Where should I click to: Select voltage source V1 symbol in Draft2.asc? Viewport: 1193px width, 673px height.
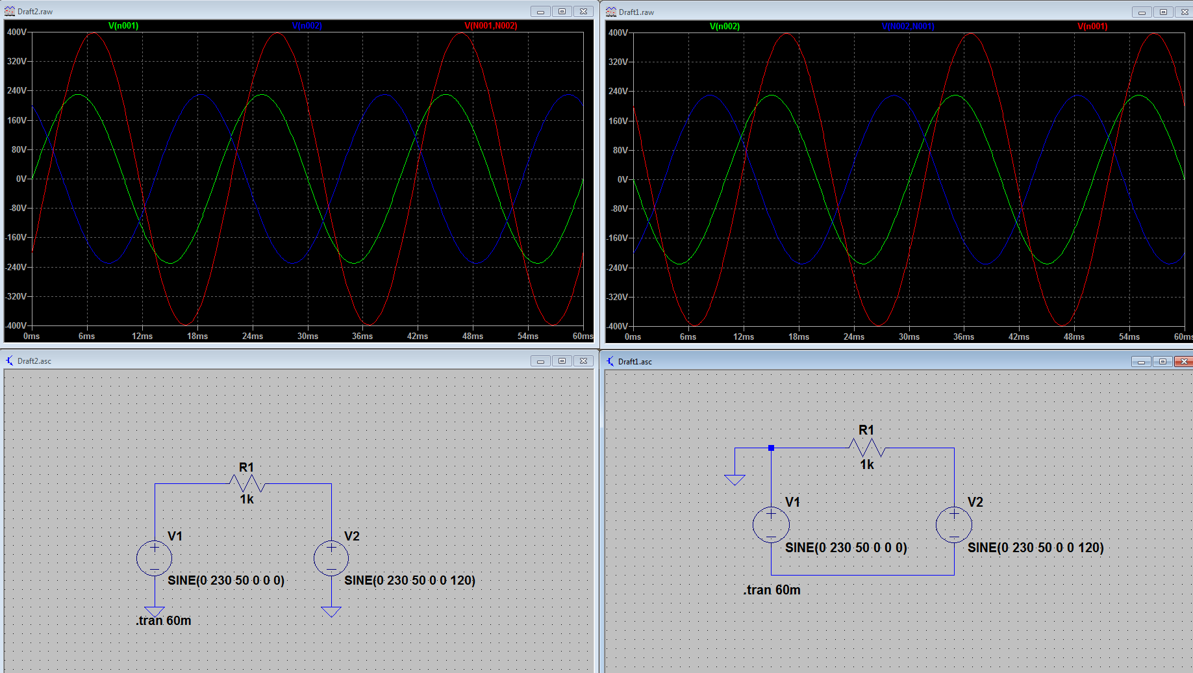point(155,558)
